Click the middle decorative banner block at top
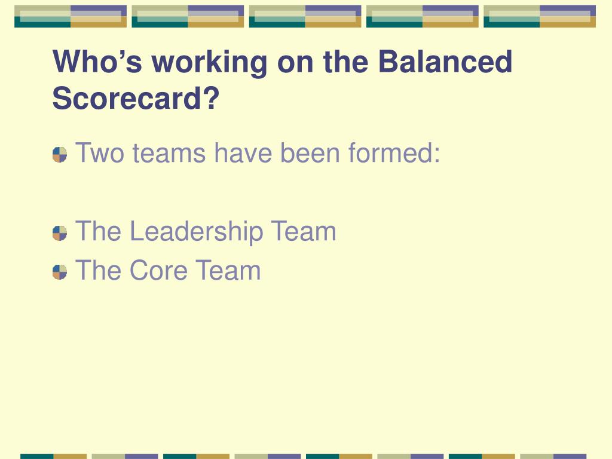This screenshot has width=612, height=459. coord(305,16)
